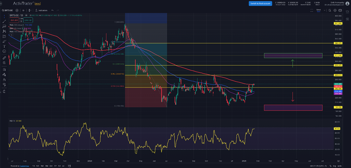Take a chart snapshot with camera icon
This screenshot has width=351, height=168.
340,10
